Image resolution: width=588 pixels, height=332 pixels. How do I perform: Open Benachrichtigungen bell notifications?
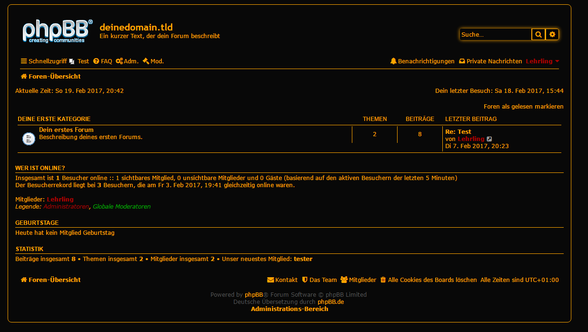click(422, 61)
